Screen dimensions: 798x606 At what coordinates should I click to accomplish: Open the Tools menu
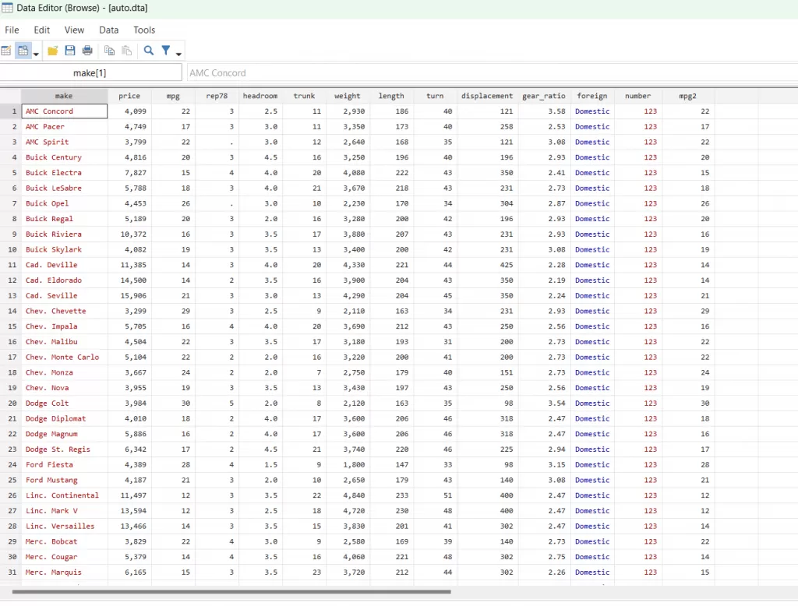click(x=144, y=30)
